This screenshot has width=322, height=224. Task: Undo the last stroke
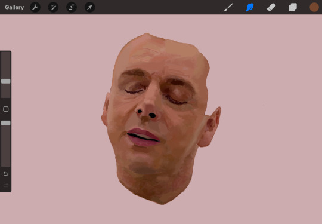point(6,174)
